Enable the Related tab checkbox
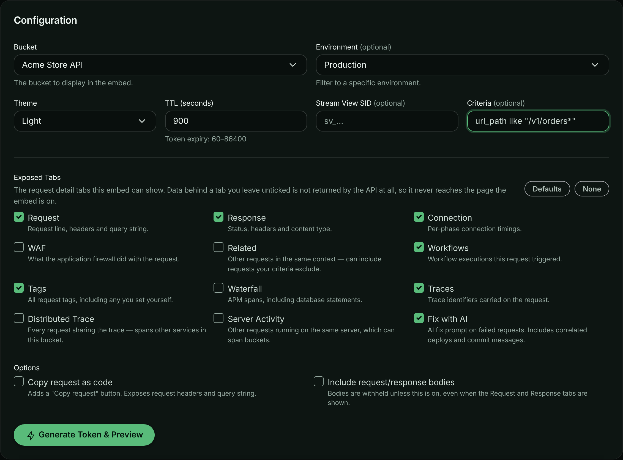Viewport: 623px width, 460px height. (x=218, y=247)
